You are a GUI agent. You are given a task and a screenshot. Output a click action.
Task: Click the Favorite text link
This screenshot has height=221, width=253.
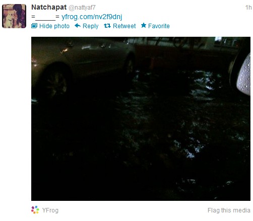(x=159, y=26)
